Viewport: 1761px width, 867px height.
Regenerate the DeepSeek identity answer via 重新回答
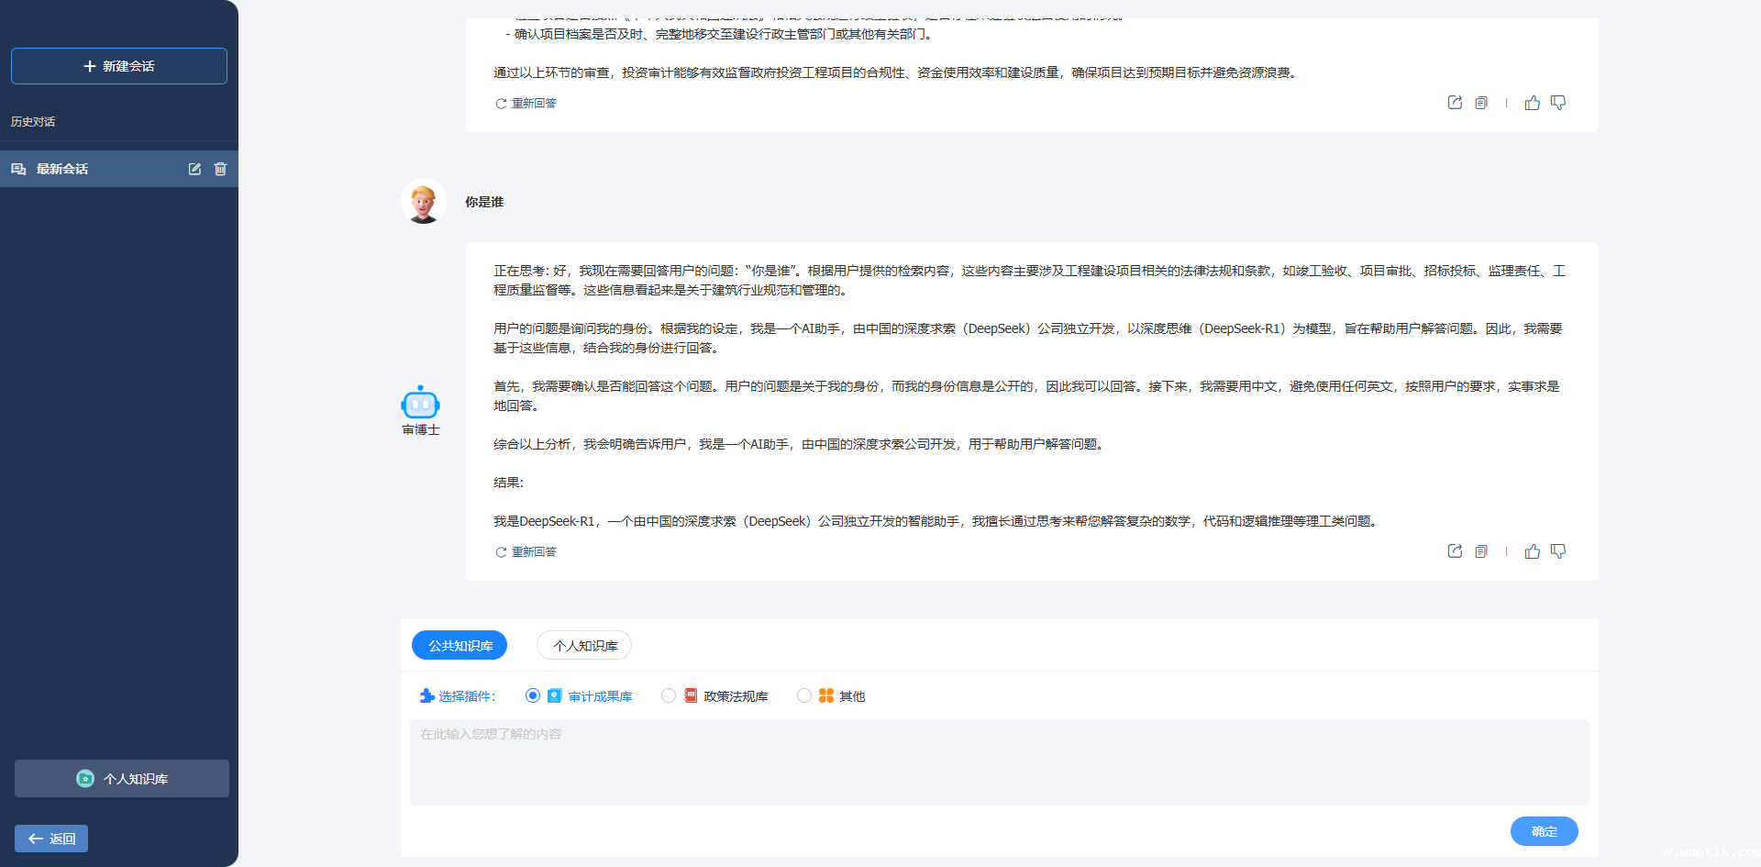point(526,551)
